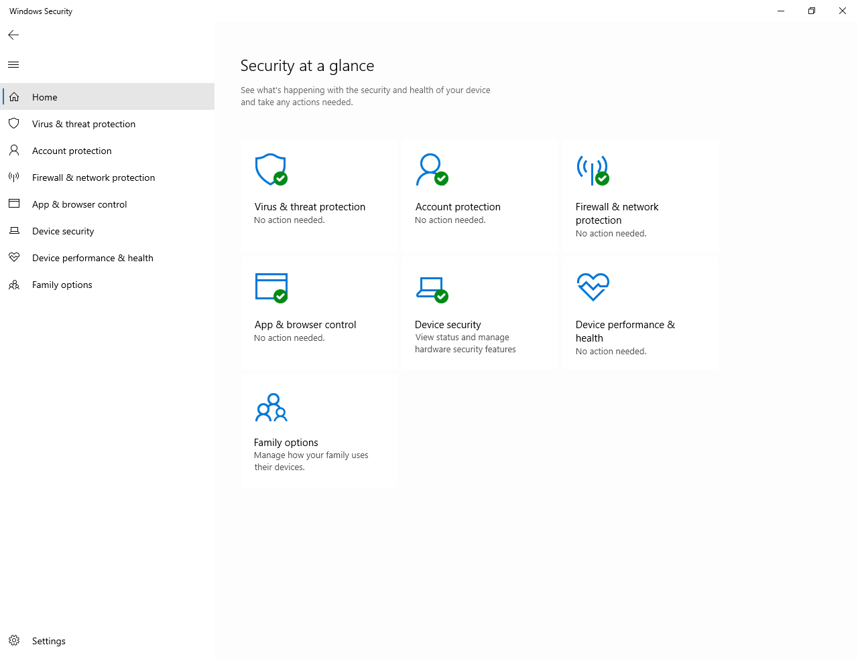Open the App & browser control window icon
This screenshot has width=858, height=659.
click(x=271, y=287)
